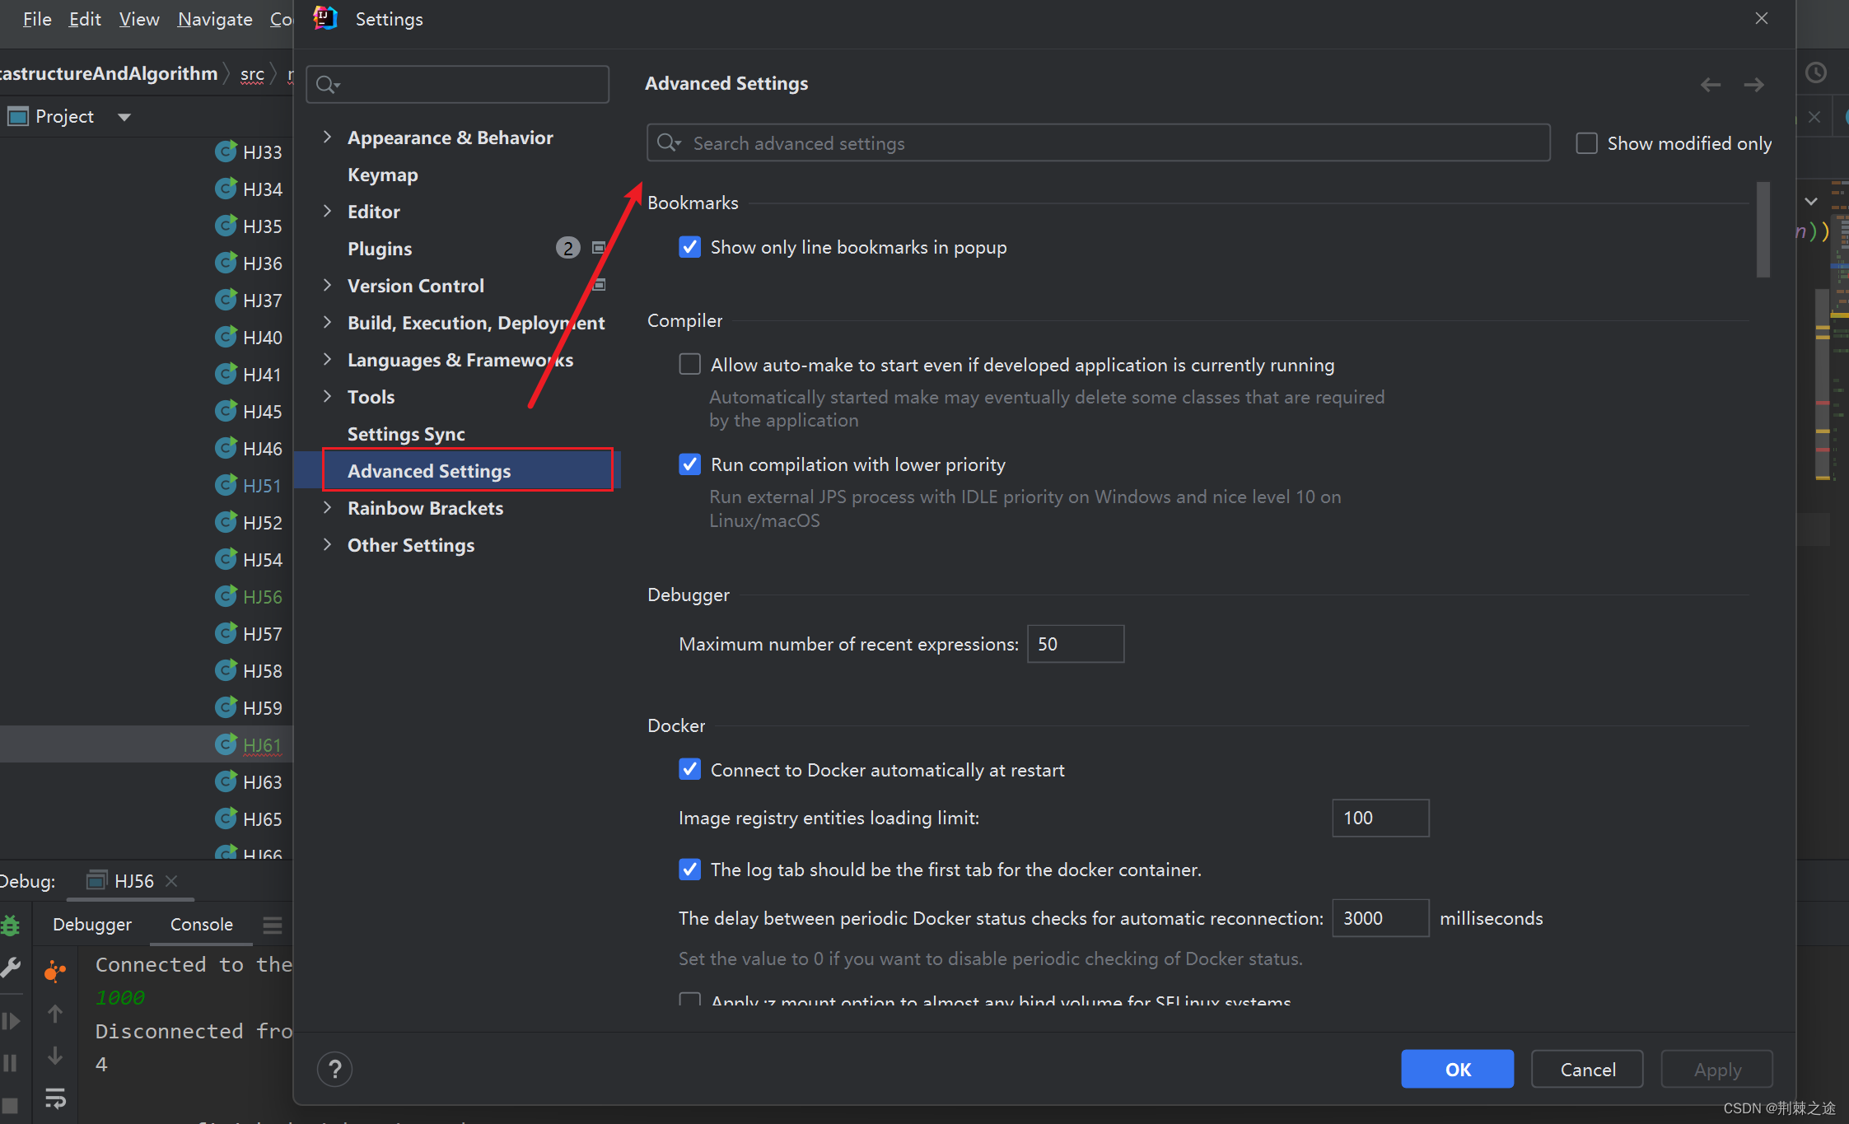
Task: Click the help question mark icon
Action: pyautogui.click(x=334, y=1070)
